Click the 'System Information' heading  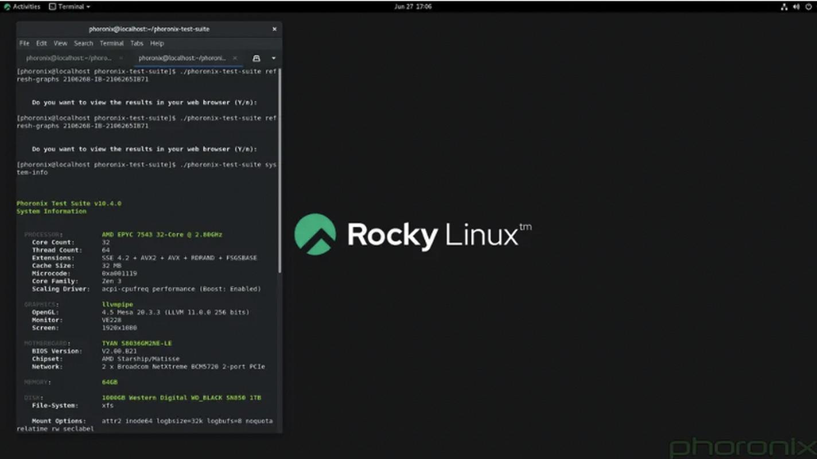click(52, 211)
